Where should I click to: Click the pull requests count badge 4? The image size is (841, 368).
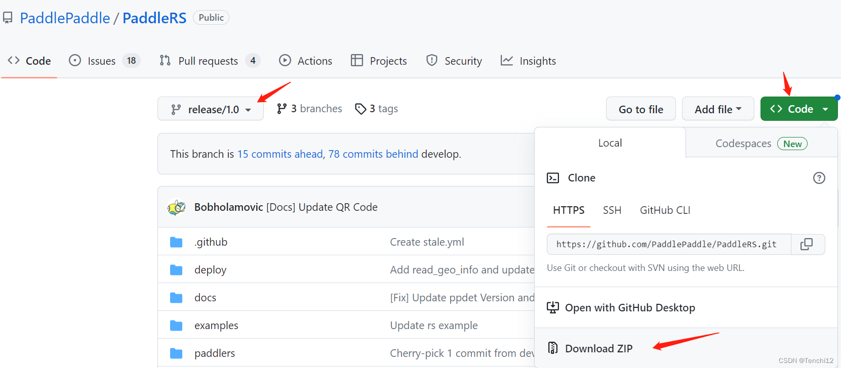pos(253,61)
